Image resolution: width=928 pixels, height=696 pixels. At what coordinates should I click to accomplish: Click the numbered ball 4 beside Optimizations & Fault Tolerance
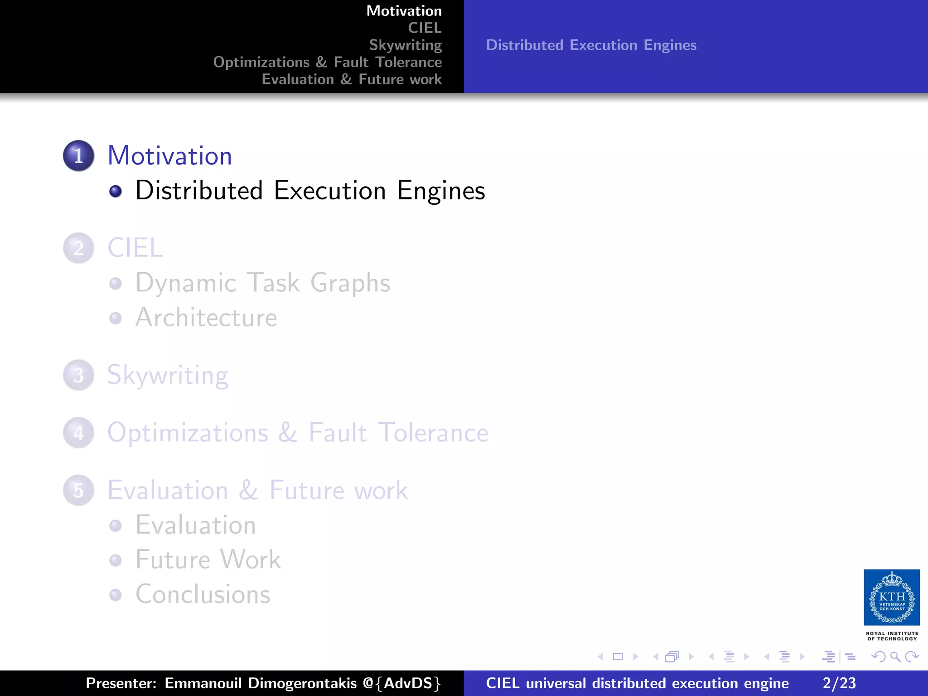[79, 433]
